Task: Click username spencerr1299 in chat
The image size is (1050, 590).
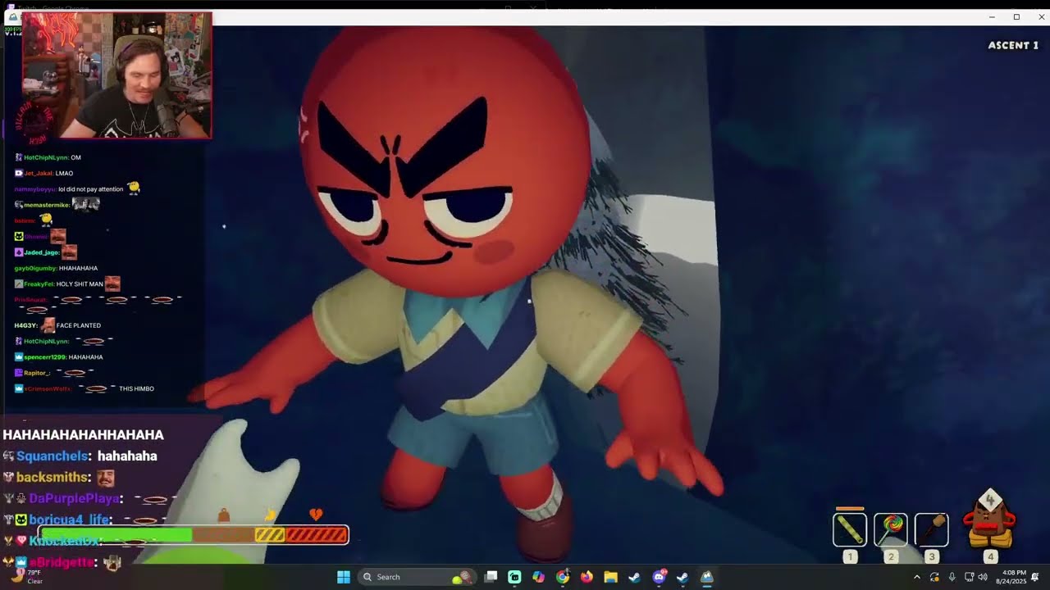Action: pos(45,357)
